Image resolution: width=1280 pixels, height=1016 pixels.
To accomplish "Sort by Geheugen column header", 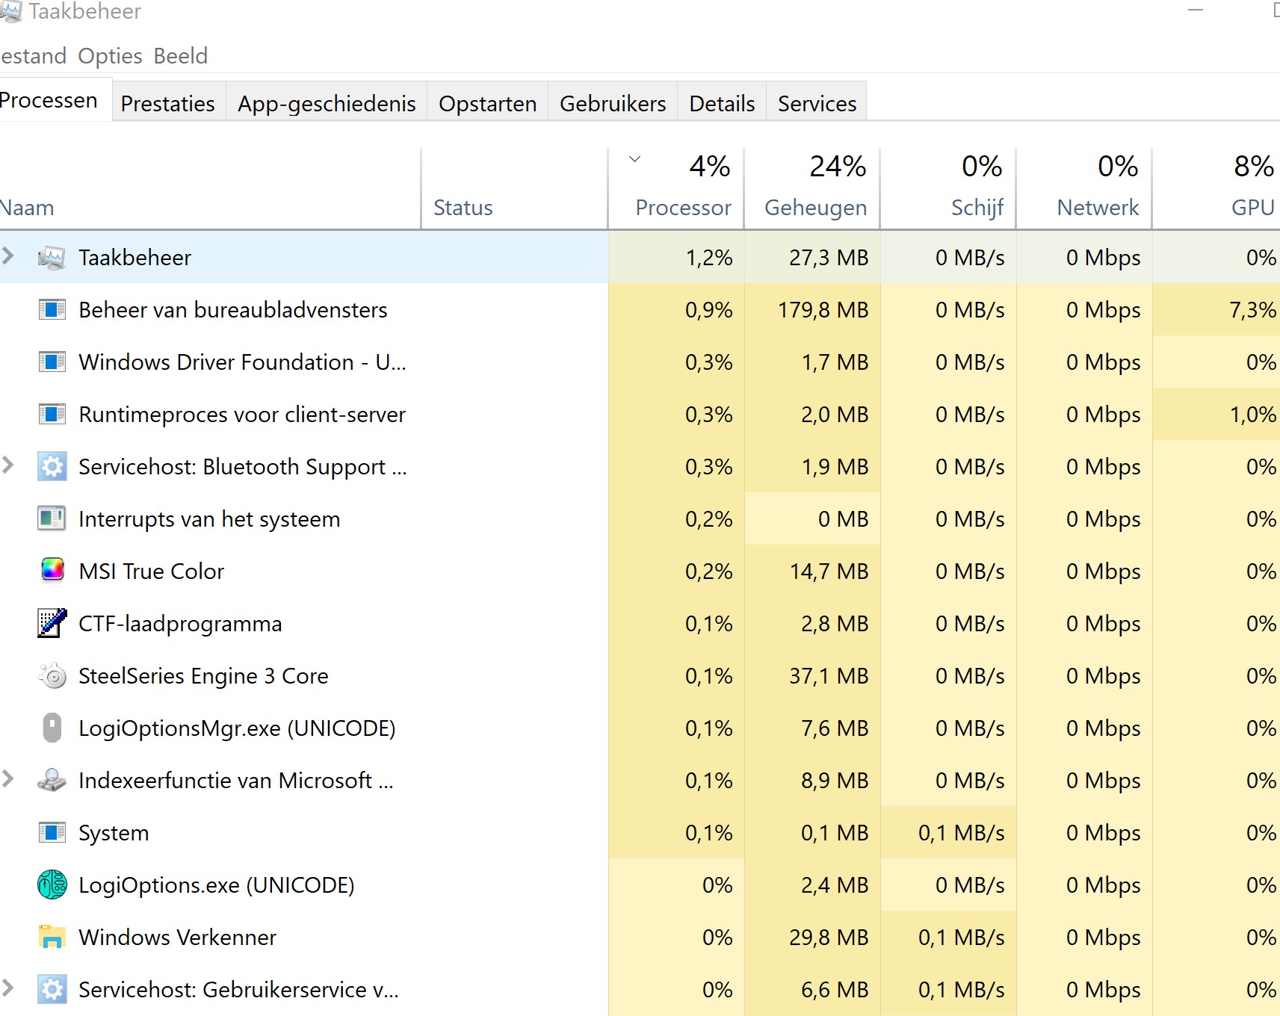I will click(x=812, y=188).
